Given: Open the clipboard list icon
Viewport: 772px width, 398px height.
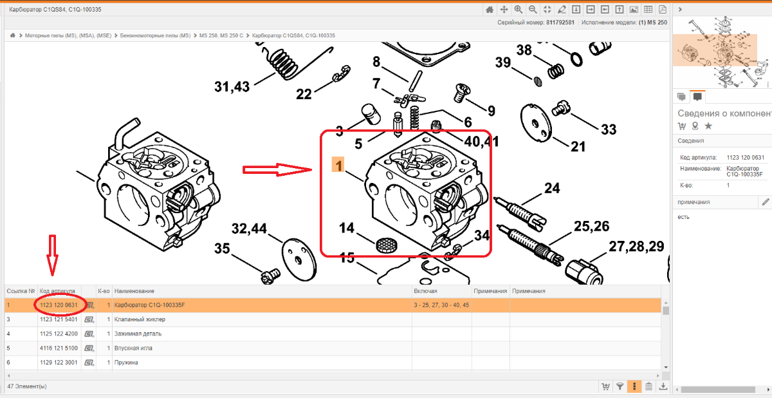Looking at the screenshot, I should pos(648,386).
